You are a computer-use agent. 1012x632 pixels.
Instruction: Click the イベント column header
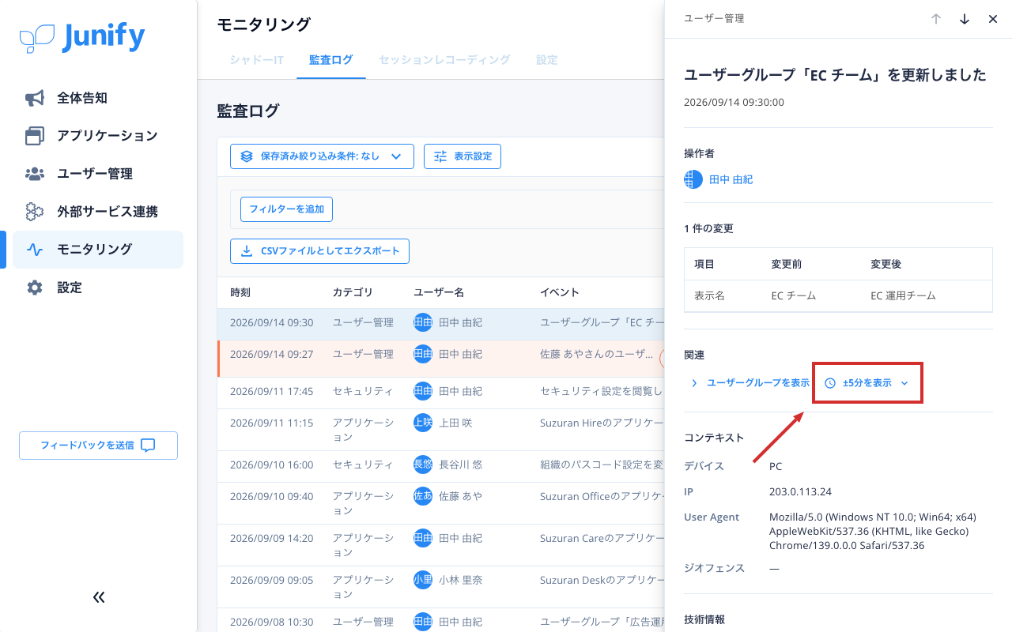[560, 292]
